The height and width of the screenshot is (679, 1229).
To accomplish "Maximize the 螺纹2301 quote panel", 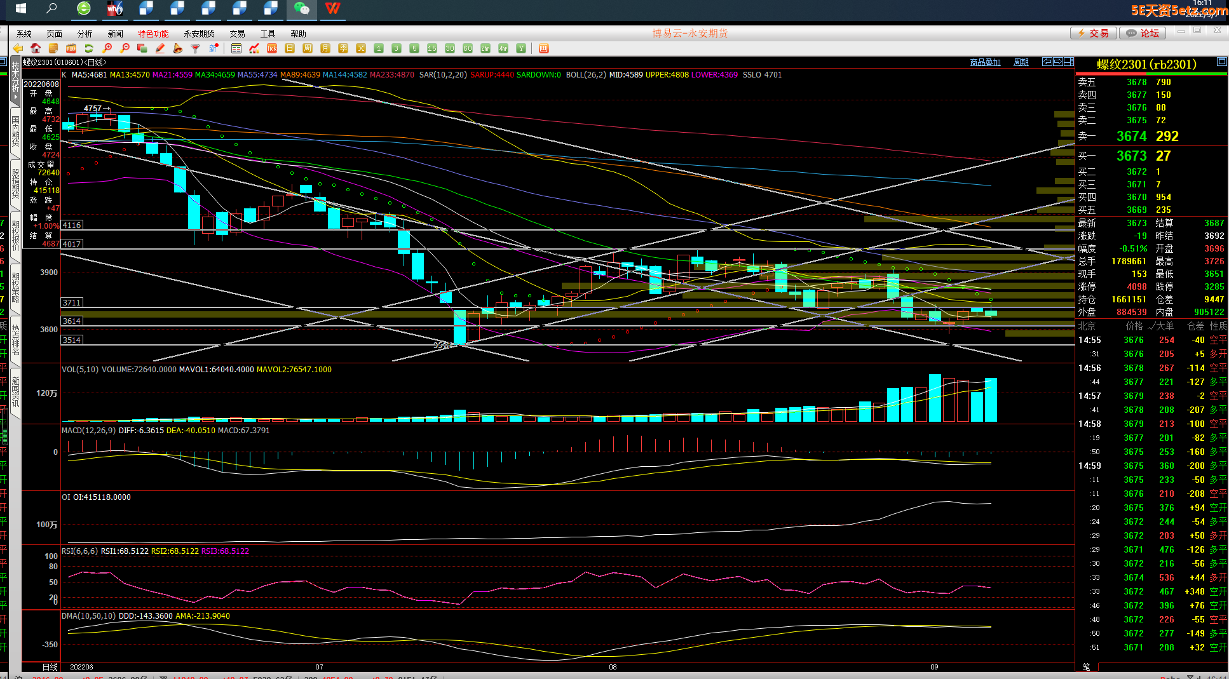I will coord(1222,62).
